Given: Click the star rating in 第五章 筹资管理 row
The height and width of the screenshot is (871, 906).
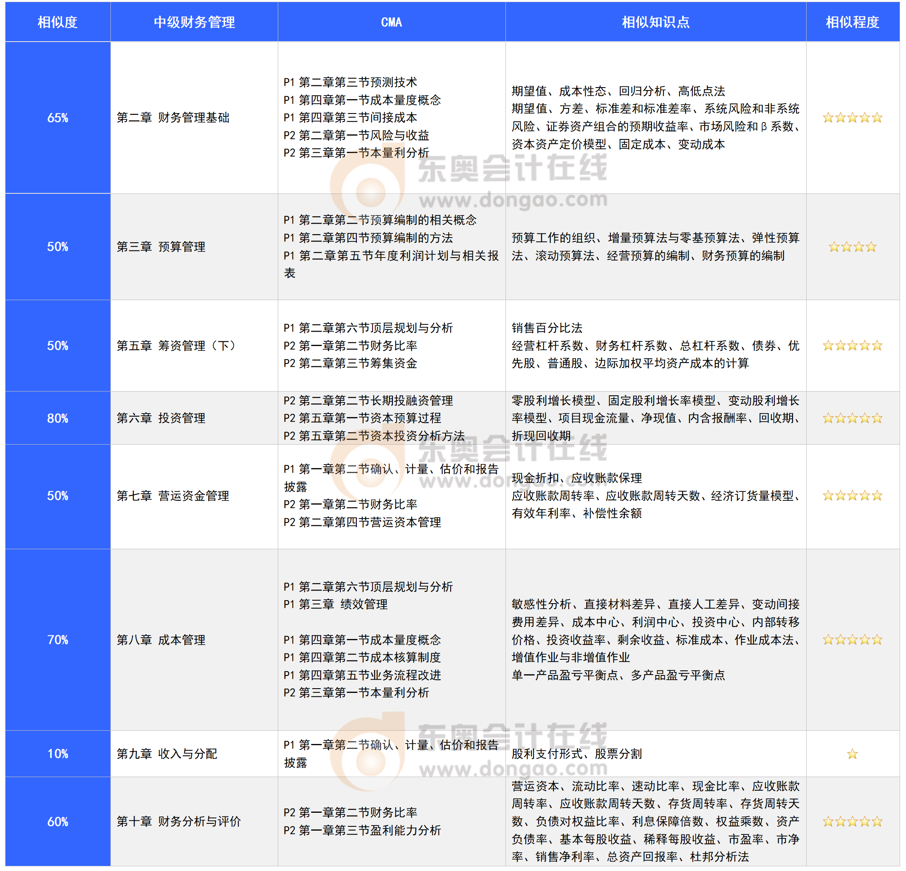Looking at the screenshot, I should point(852,346).
